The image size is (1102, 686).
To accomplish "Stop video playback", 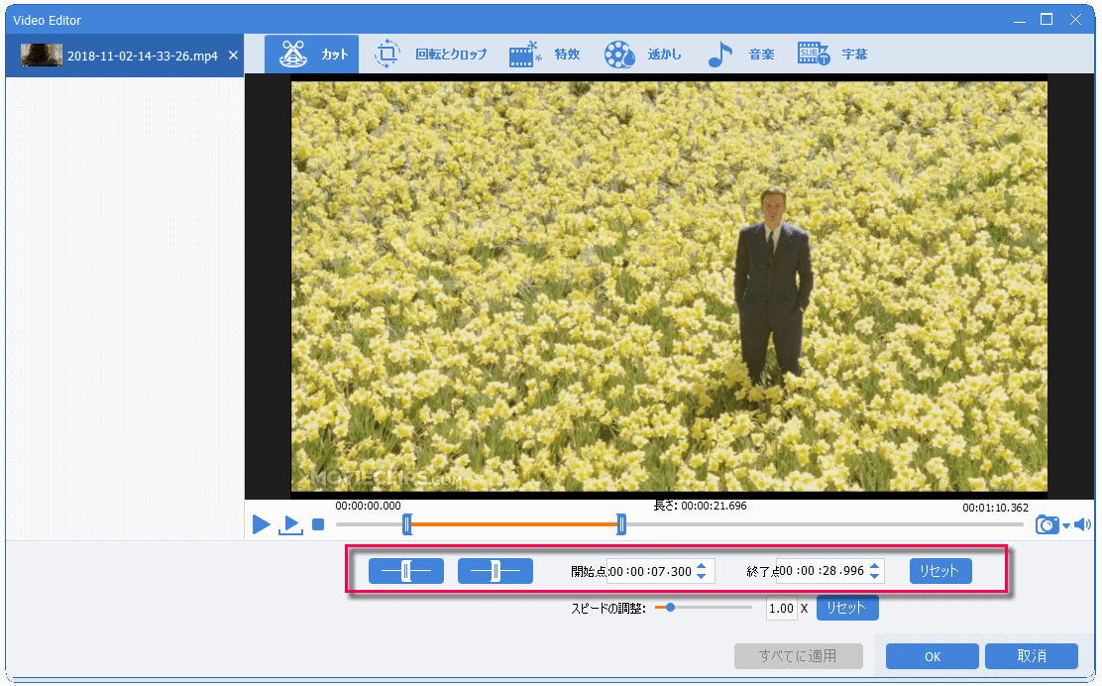I will coord(318,524).
